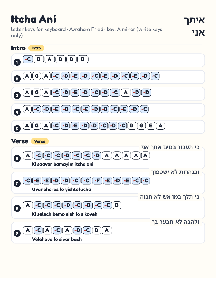Click the last B note in line 1
216x306 pixels.
pyautogui.click(x=83, y=59)
